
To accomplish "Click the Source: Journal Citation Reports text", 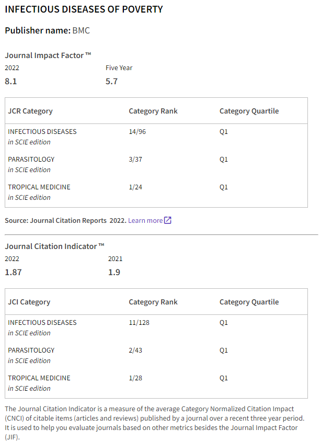I will click(x=65, y=220).
